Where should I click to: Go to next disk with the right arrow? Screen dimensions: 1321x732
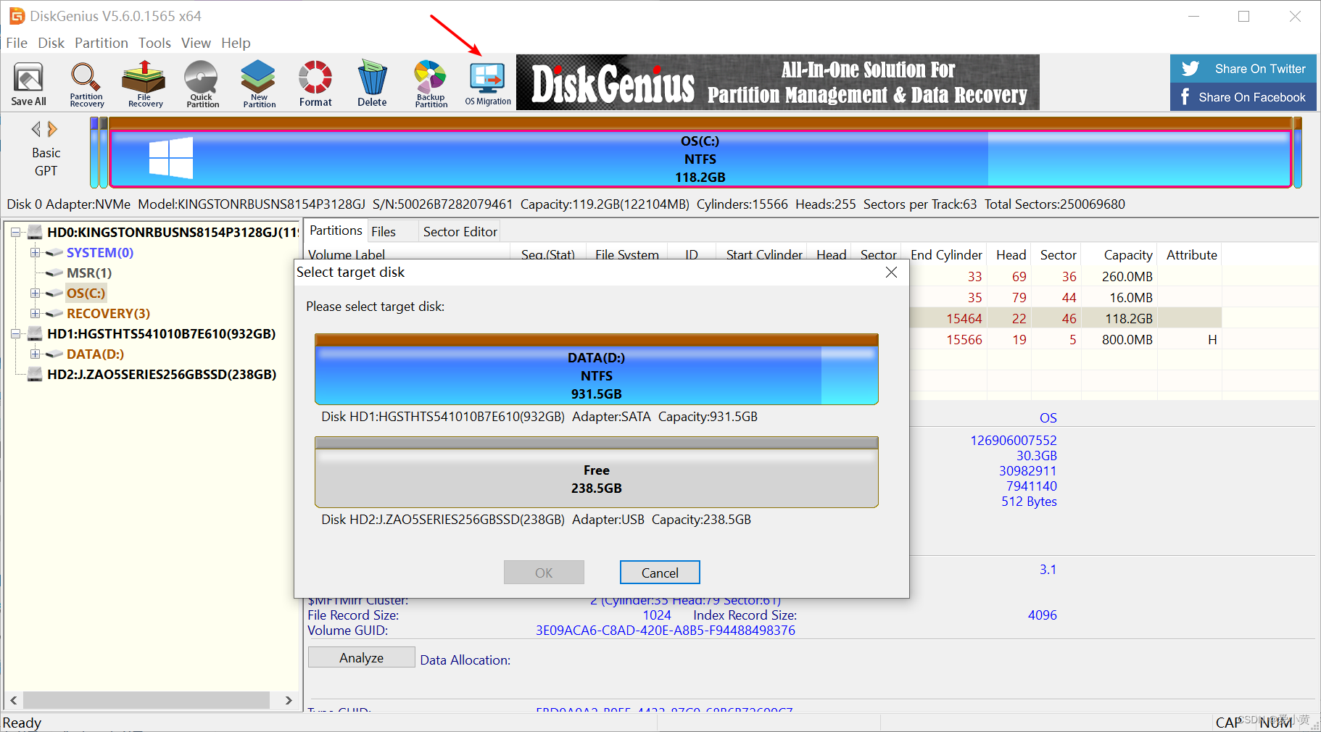[x=51, y=129]
